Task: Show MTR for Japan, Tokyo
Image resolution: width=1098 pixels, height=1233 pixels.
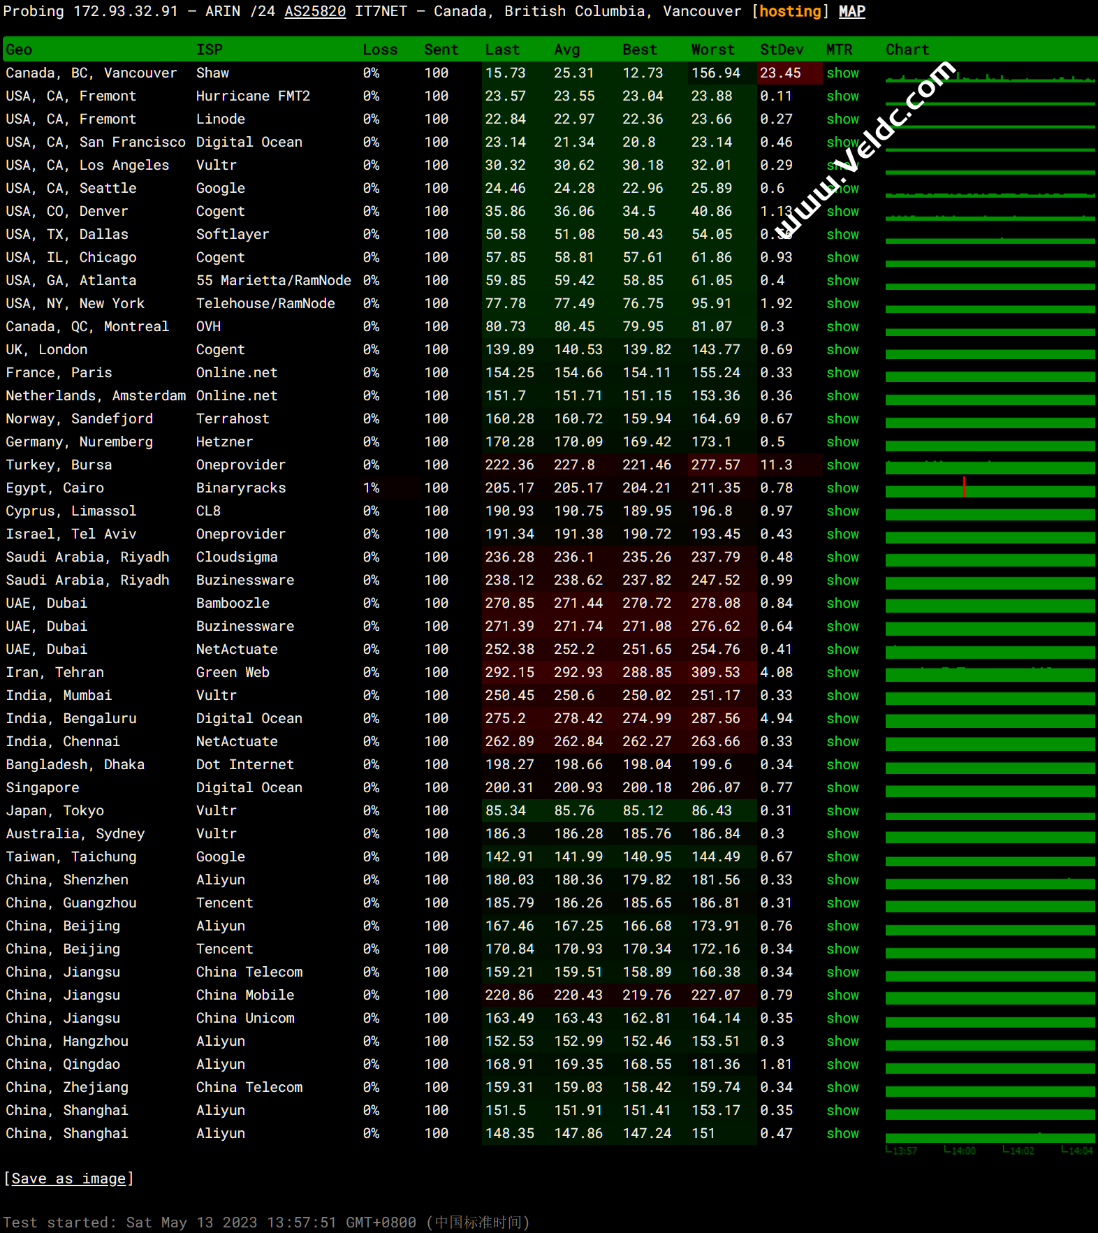Action: click(x=842, y=810)
